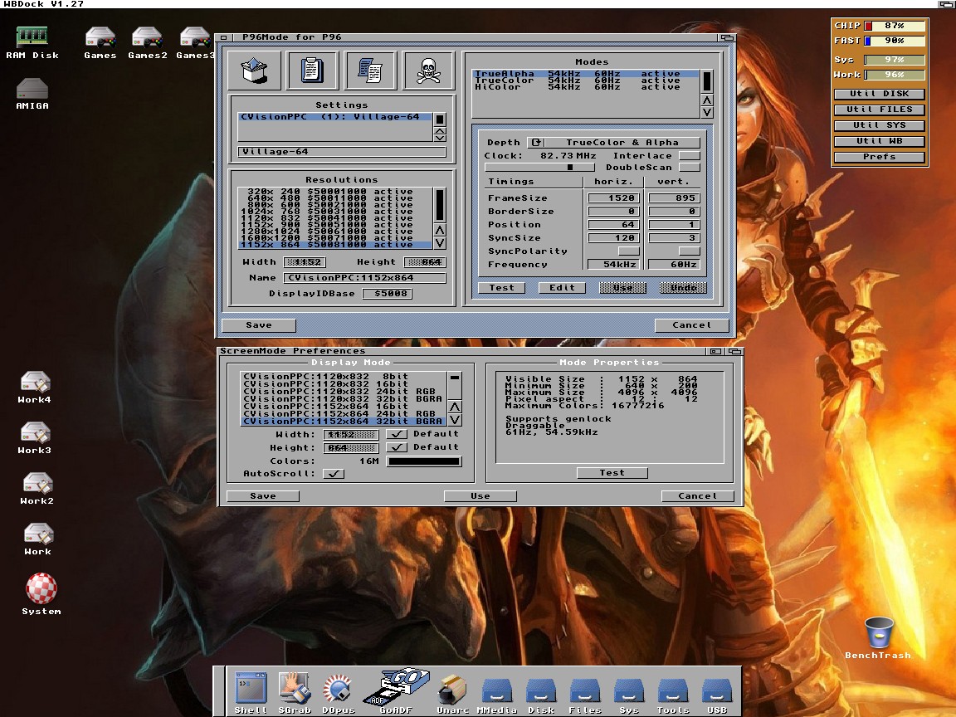Image resolution: width=956 pixels, height=717 pixels.
Task: Click the Name field CVisionPPC:1152x864
Action: coord(364,278)
